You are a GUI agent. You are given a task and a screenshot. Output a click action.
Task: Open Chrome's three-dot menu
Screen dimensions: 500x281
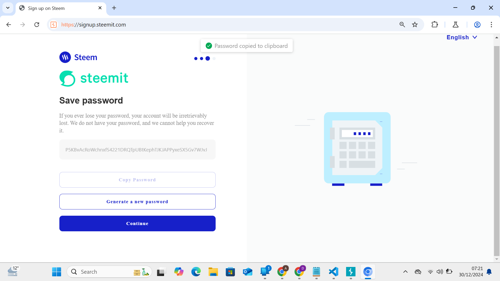pyautogui.click(x=491, y=24)
